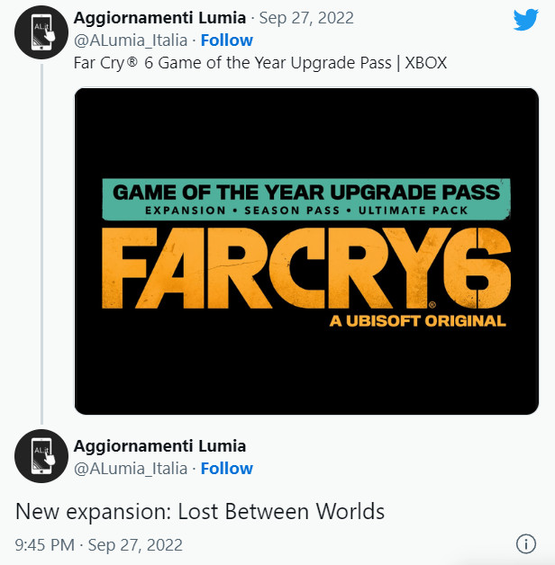
Task: Click the teal Game of the Year banner
Action: [x=306, y=192]
